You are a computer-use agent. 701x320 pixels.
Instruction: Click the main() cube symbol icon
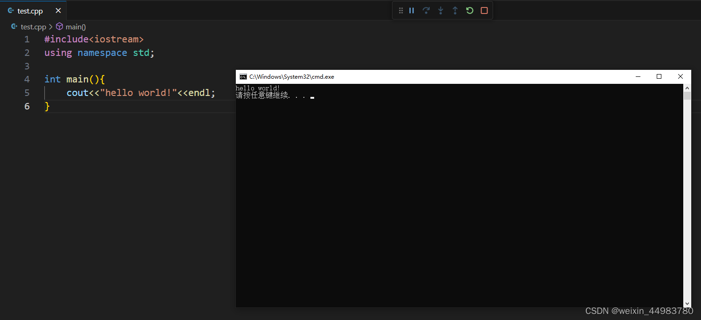click(x=59, y=27)
